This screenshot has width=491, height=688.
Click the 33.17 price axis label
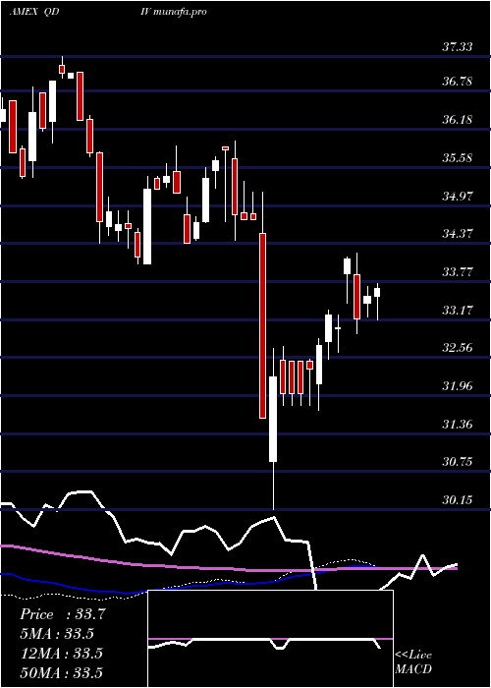click(458, 311)
